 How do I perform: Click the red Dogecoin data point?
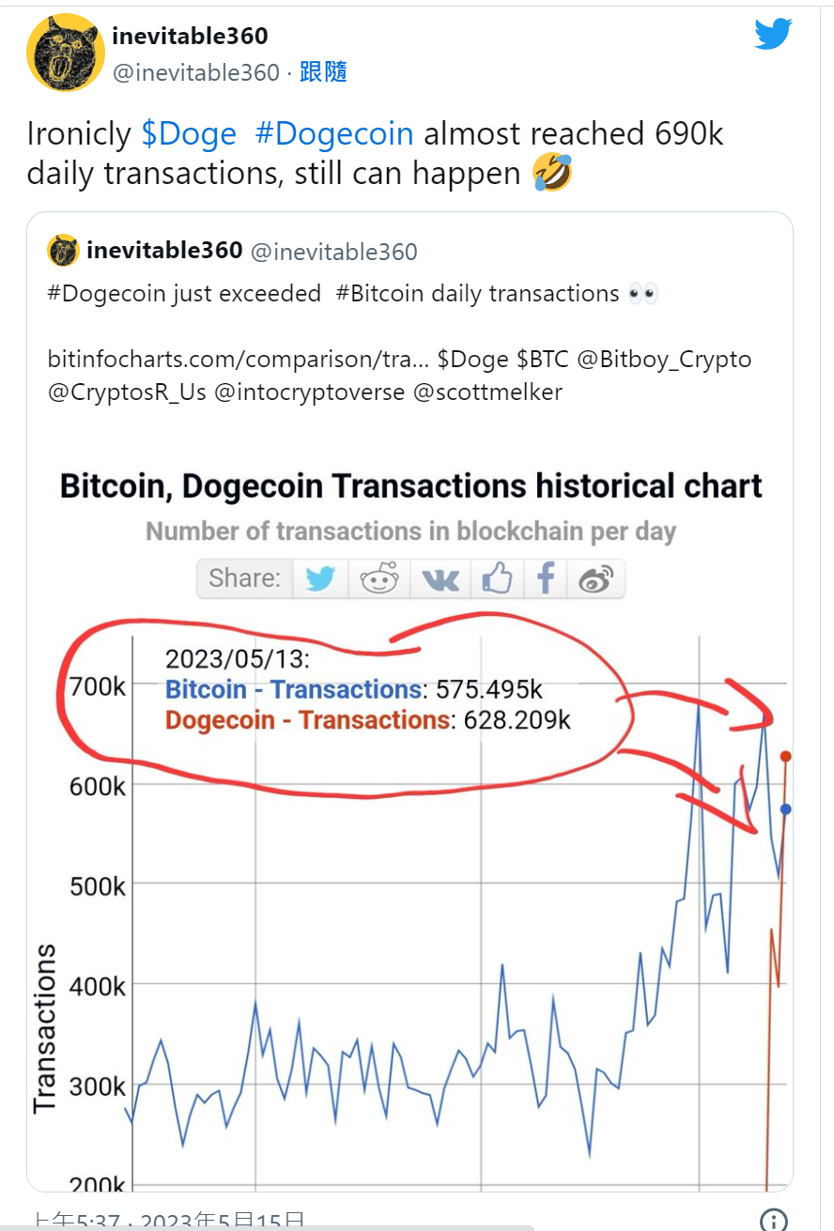pos(785,756)
